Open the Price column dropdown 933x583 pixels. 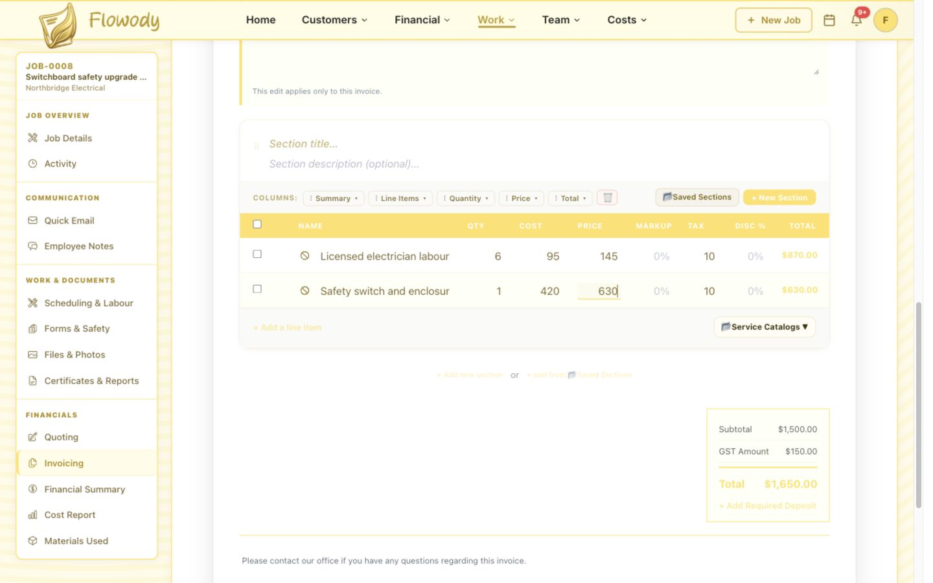[x=522, y=198]
